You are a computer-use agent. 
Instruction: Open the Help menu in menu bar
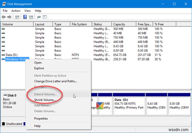click(38, 11)
